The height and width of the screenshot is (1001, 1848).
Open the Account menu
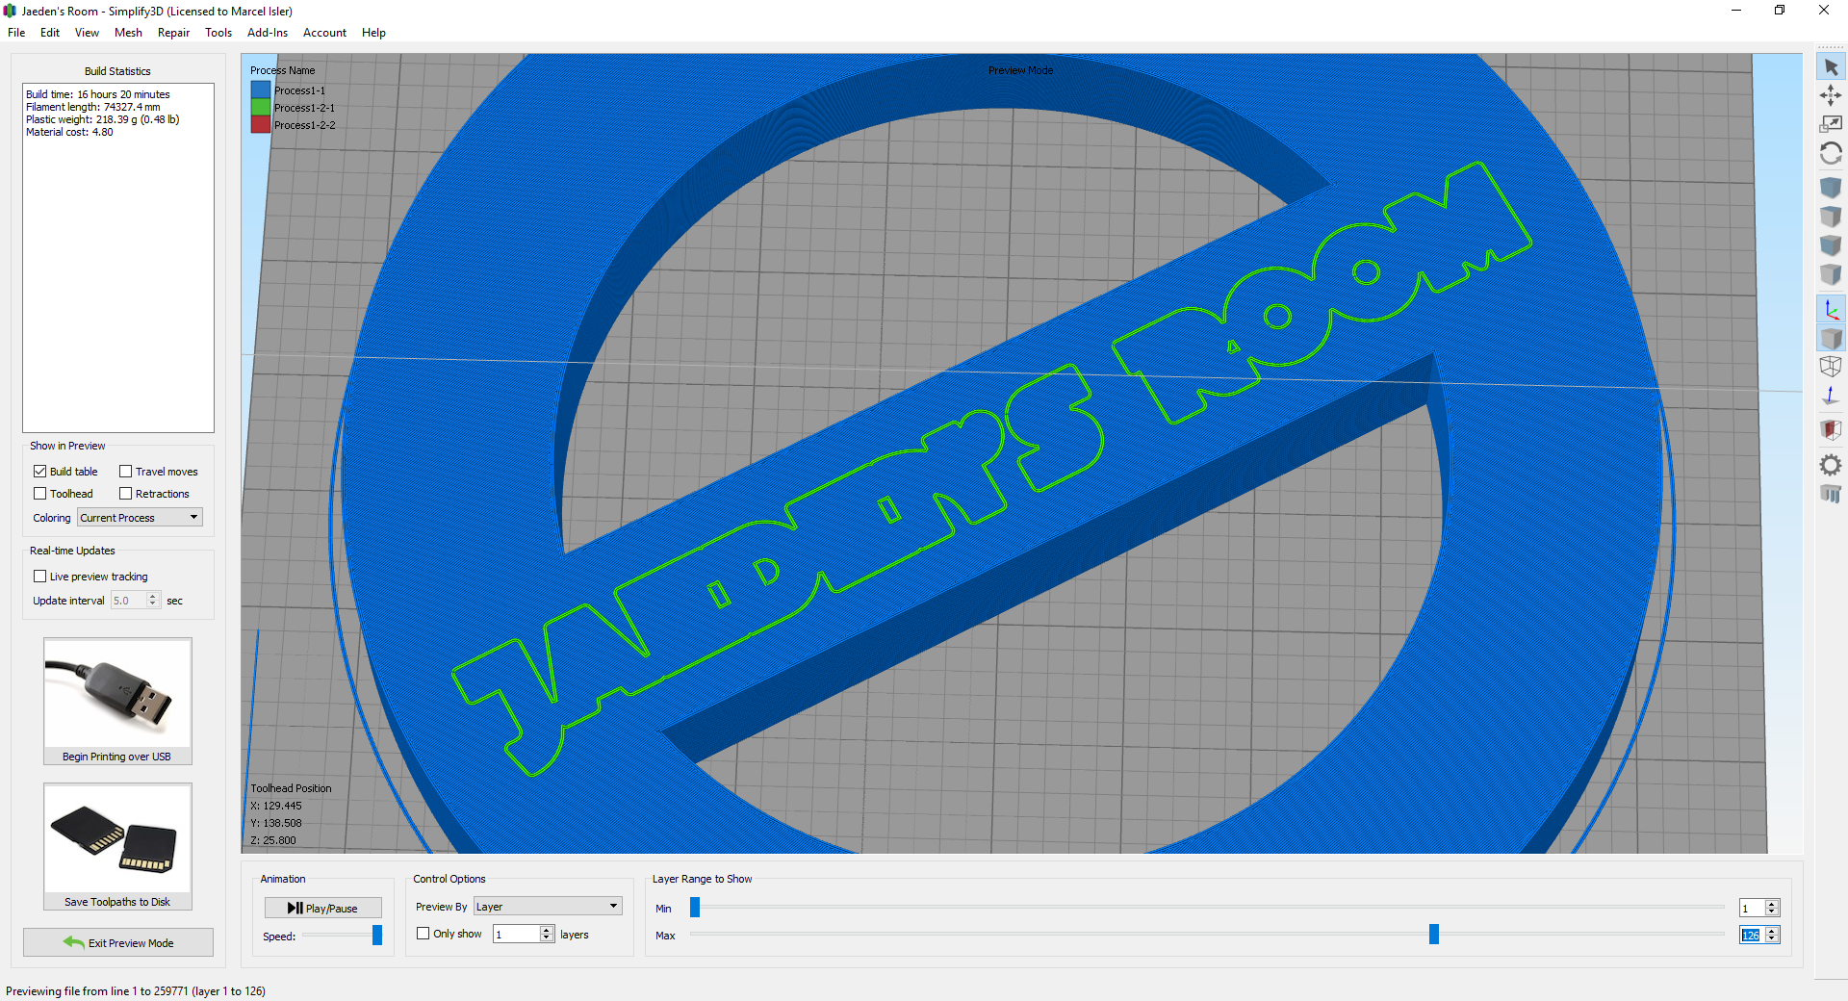(324, 33)
